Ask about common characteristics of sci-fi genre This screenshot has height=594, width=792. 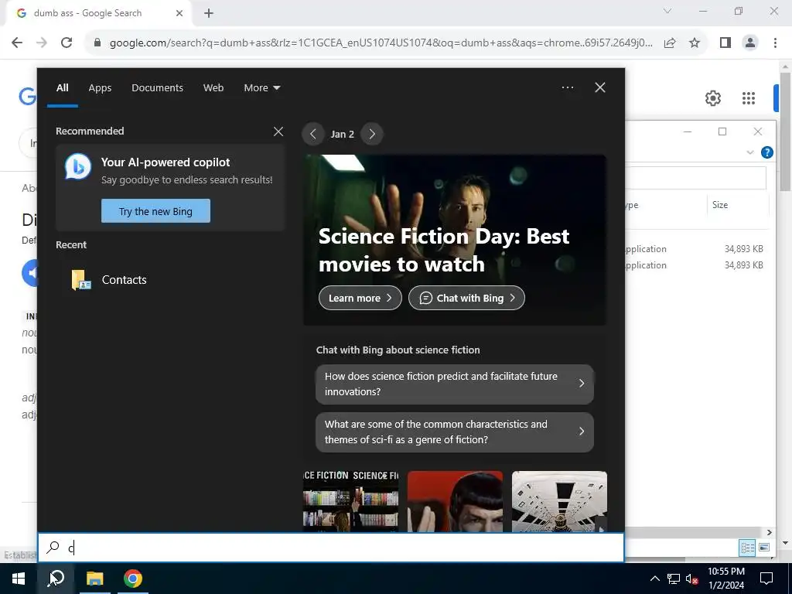455,432
